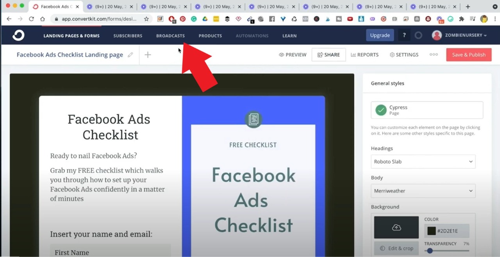Click the Save & Publish button
This screenshot has width=500, height=257.
pos(468,55)
